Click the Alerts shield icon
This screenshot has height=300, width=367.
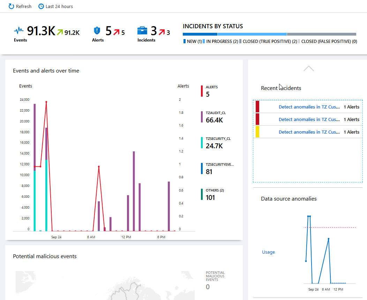tap(97, 31)
